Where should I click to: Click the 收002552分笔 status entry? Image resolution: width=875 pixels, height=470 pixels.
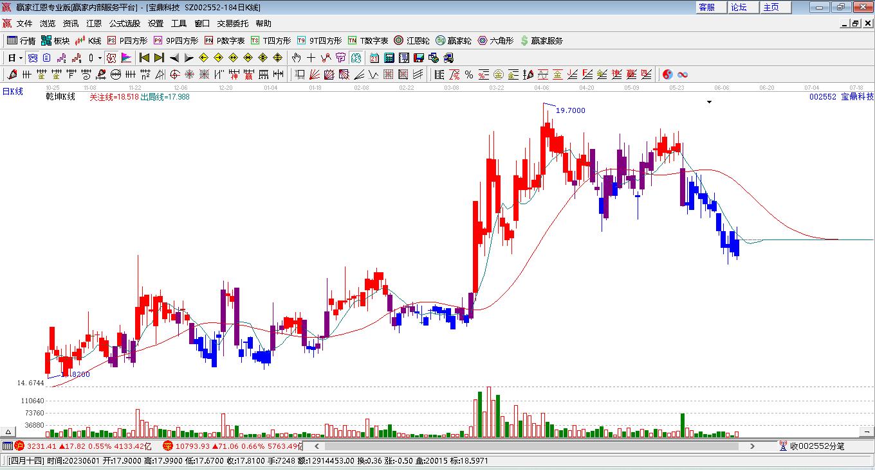[811, 446]
